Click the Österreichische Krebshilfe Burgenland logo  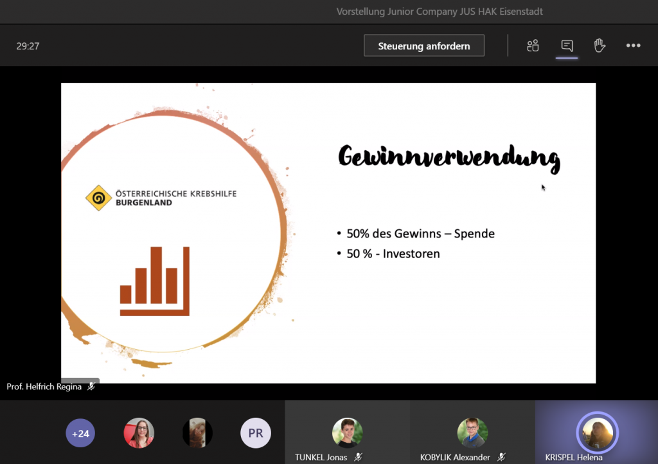161,198
